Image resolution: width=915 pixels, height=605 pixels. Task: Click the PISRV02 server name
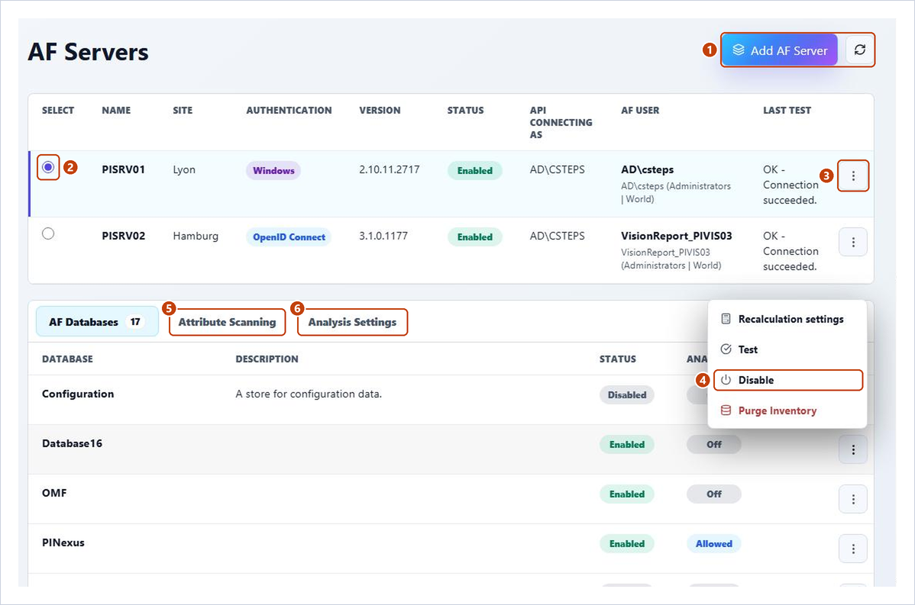pyautogui.click(x=123, y=236)
